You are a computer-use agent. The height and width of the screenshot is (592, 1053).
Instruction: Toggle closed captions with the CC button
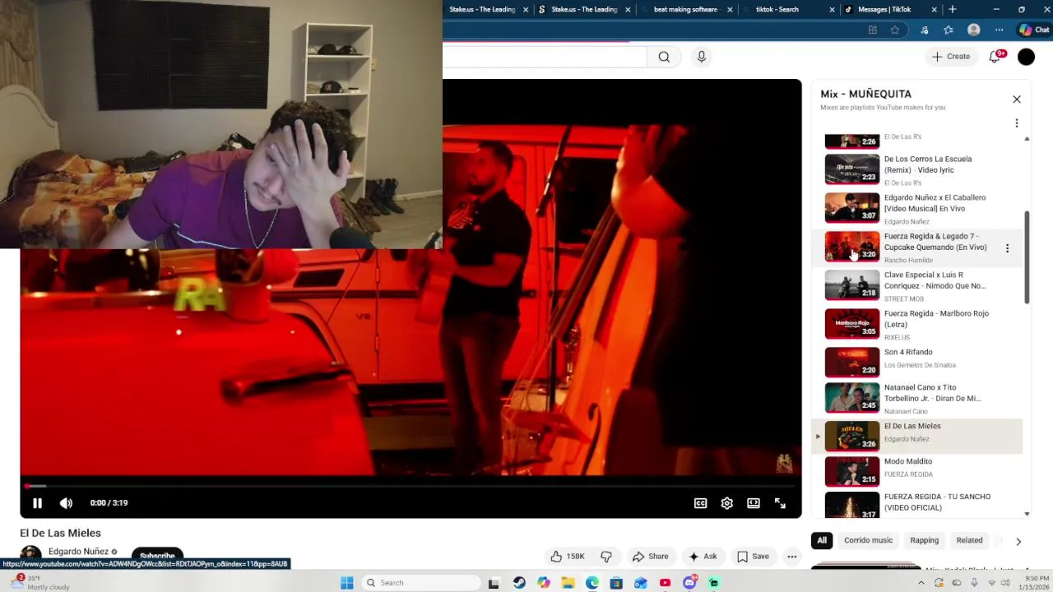point(700,503)
